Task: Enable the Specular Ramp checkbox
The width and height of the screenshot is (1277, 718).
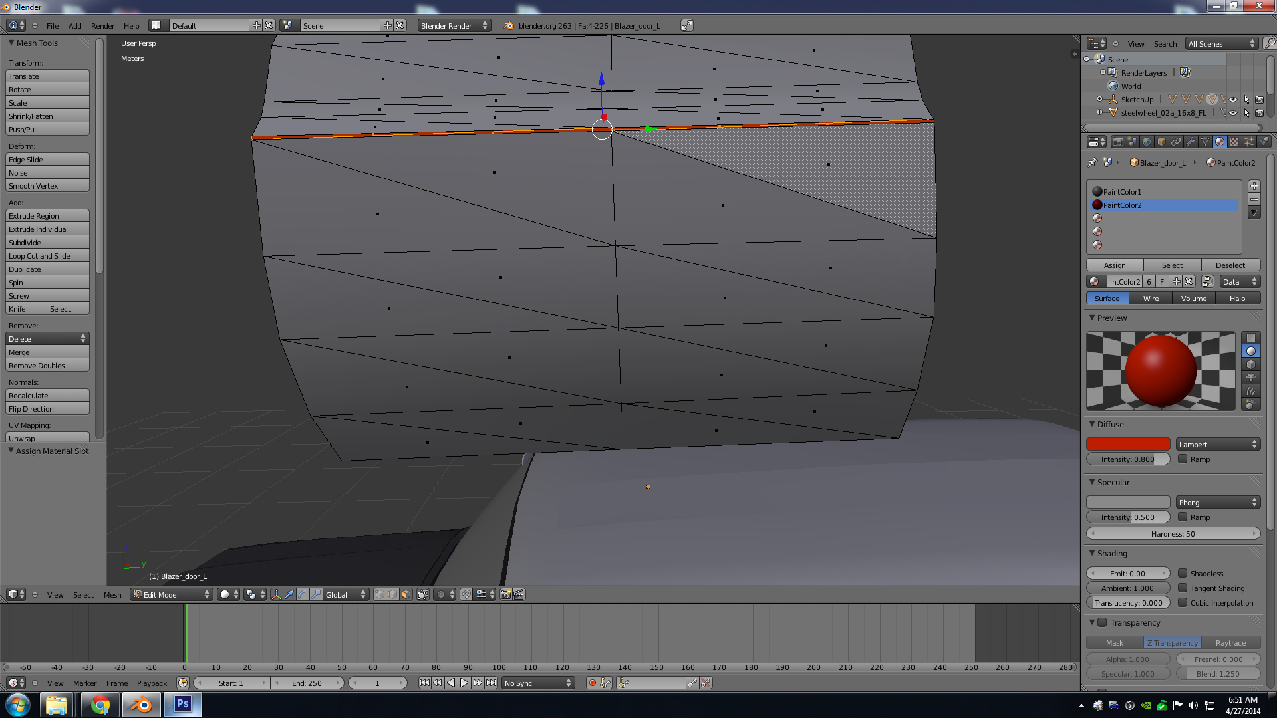Action: pos(1183,517)
